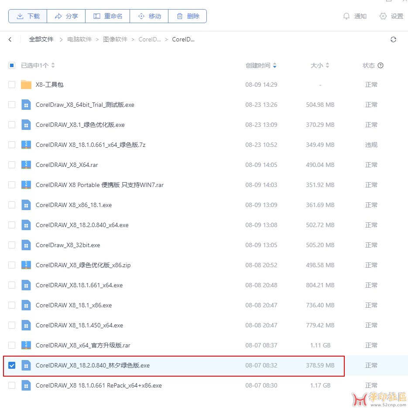Navigate to 图像软件 breadcrumb
The height and width of the screenshot is (408, 408).
pos(115,39)
